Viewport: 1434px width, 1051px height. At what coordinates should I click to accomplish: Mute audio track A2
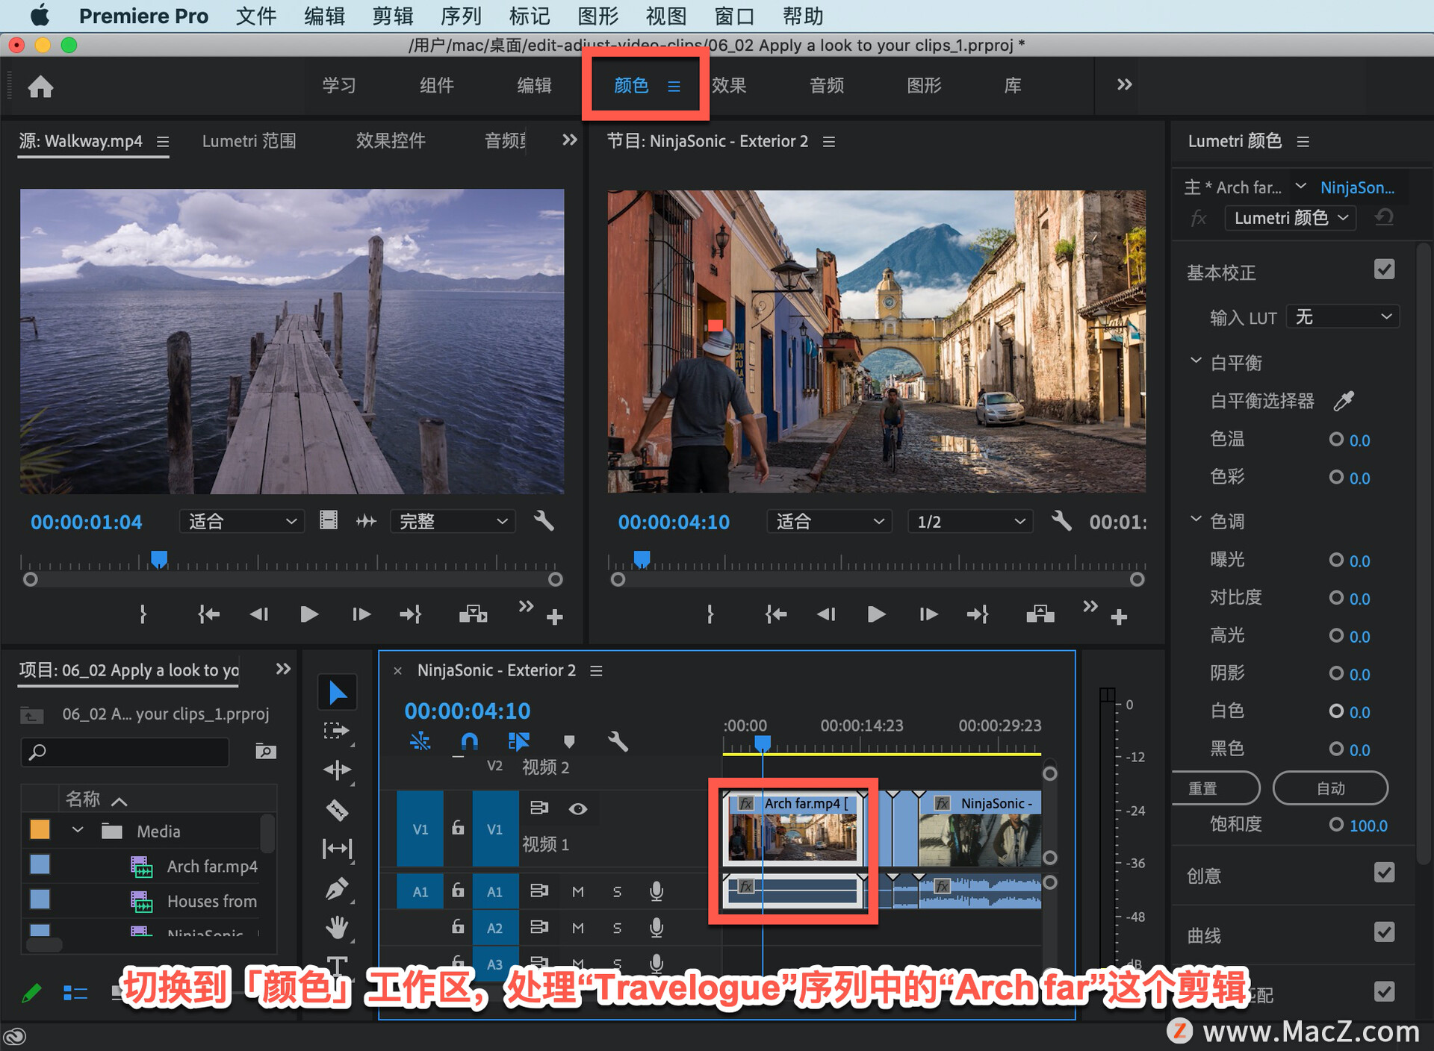tap(577, 928)
